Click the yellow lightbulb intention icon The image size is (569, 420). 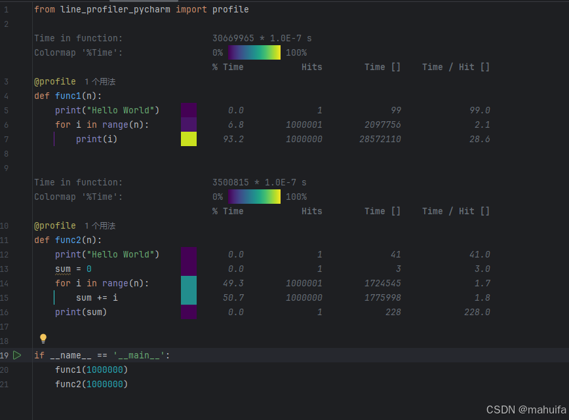tap(43, 338)
